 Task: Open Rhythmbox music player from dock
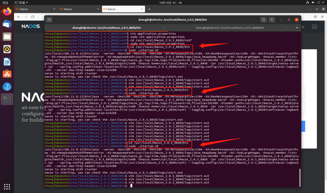point(7,49)
